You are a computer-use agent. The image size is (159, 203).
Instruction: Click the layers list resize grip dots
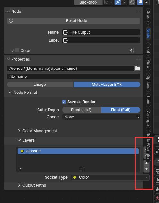coord(81,169)
